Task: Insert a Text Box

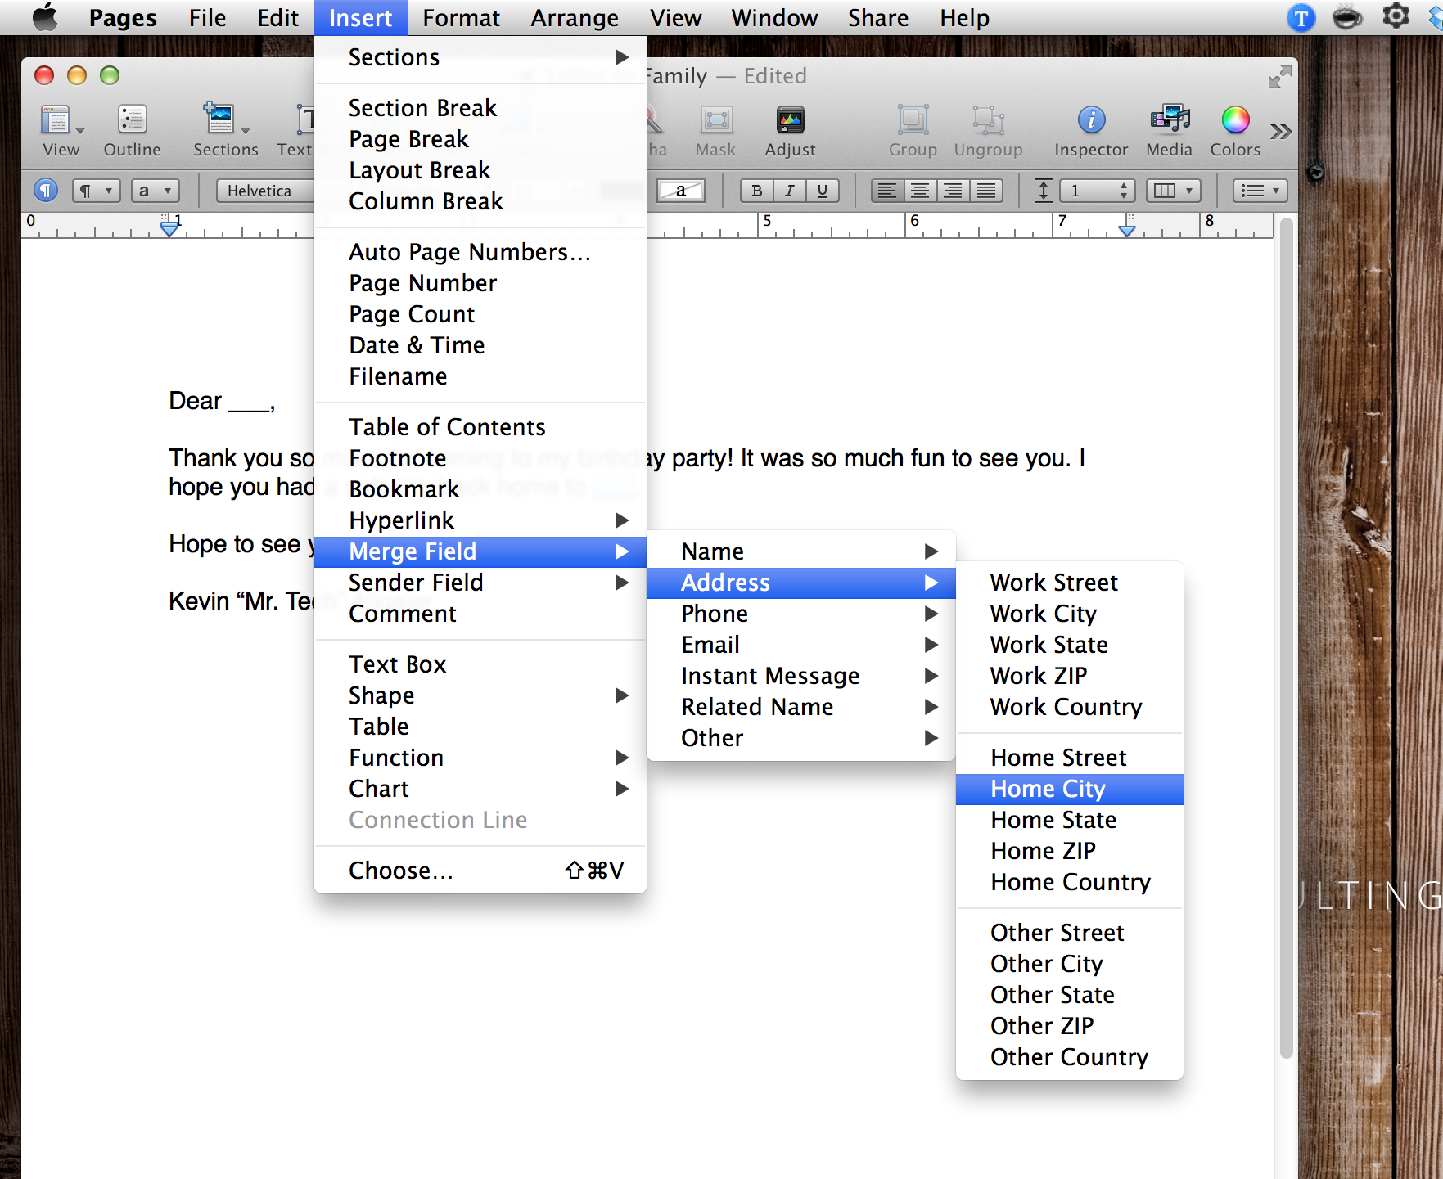Action: click(480, 664)
